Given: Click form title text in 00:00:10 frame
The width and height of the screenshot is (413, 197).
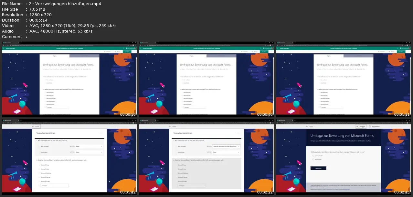Looking at the screenshot, I should [68, 65].
